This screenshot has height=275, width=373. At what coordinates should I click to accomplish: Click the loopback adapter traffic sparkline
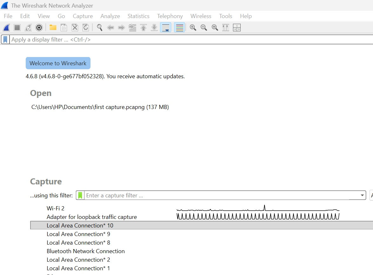click(258, 216)
